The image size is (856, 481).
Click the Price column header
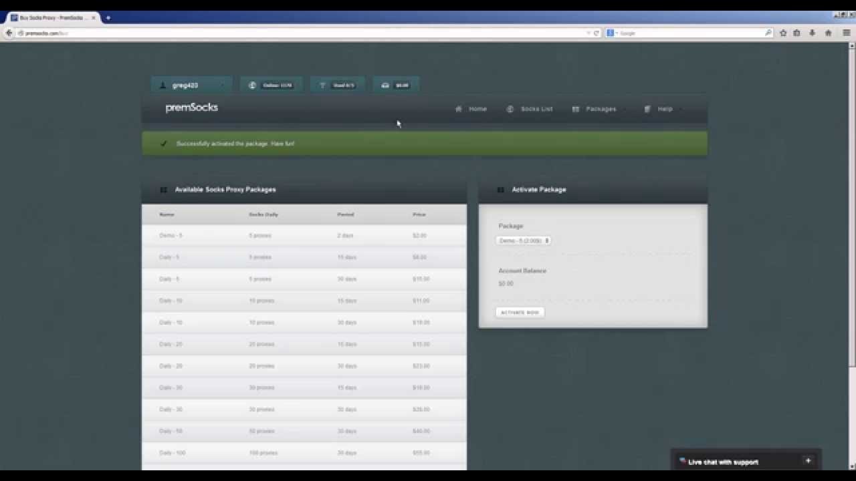(419, 214)
